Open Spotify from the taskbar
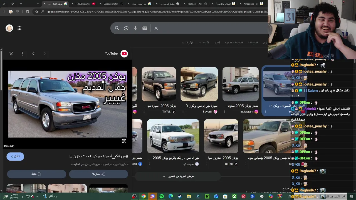Image resolution: width=356 pixels, height=200 pixels. coord(162,196)
